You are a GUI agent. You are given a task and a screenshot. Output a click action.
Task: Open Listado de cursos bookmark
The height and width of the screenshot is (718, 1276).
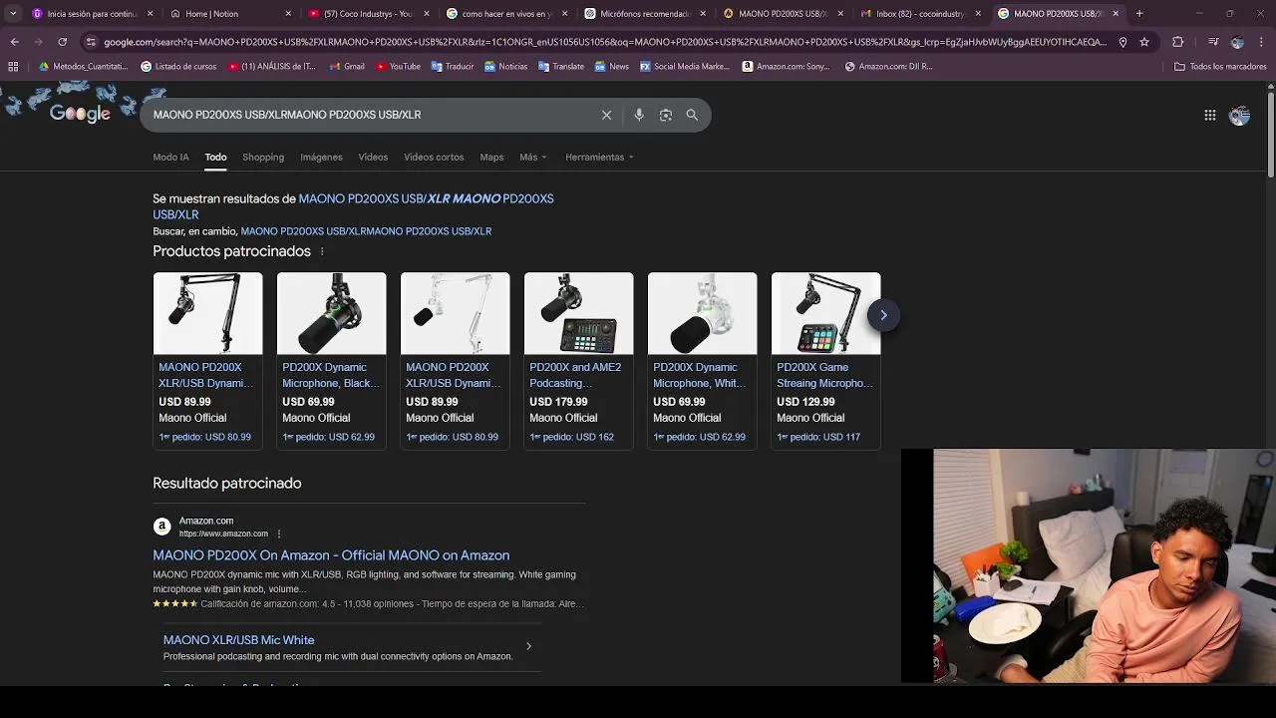click(178, 67)
